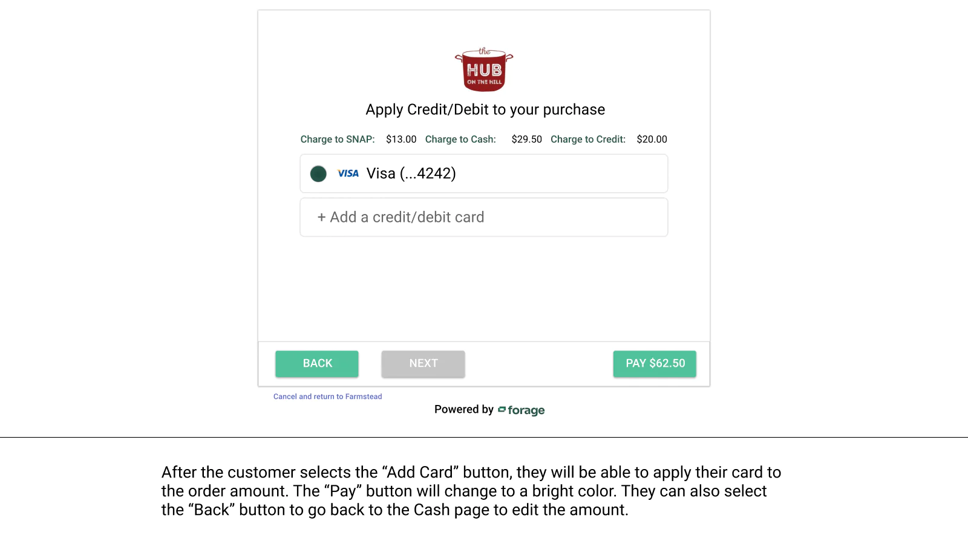Choose the Visa (...4242) card row
The image size is (968, 544).
pos(484,173)
